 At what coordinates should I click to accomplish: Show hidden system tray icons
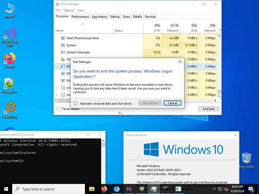pyautogui.click(x=214, y=189)
